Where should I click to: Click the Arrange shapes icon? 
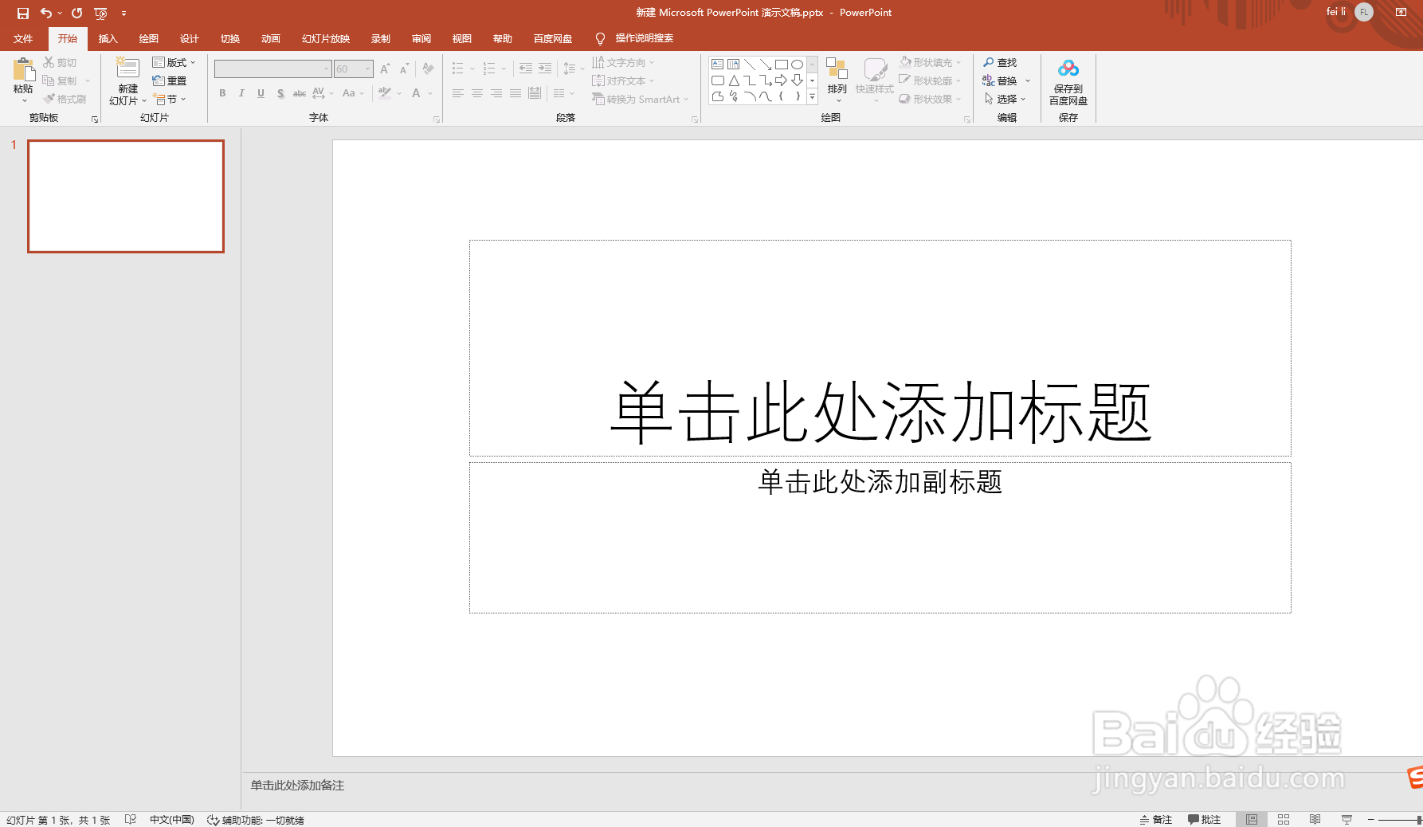coord(837,69)
